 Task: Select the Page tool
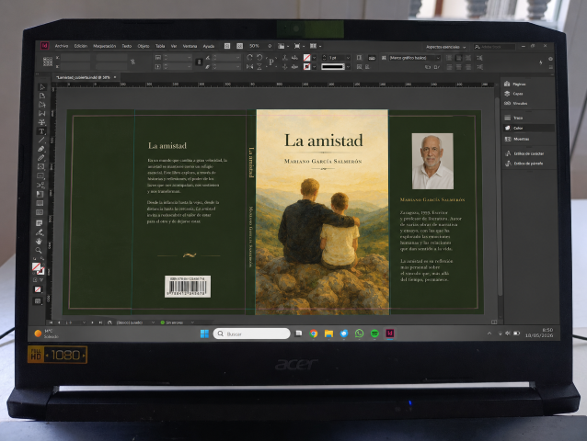pos(42,105)
